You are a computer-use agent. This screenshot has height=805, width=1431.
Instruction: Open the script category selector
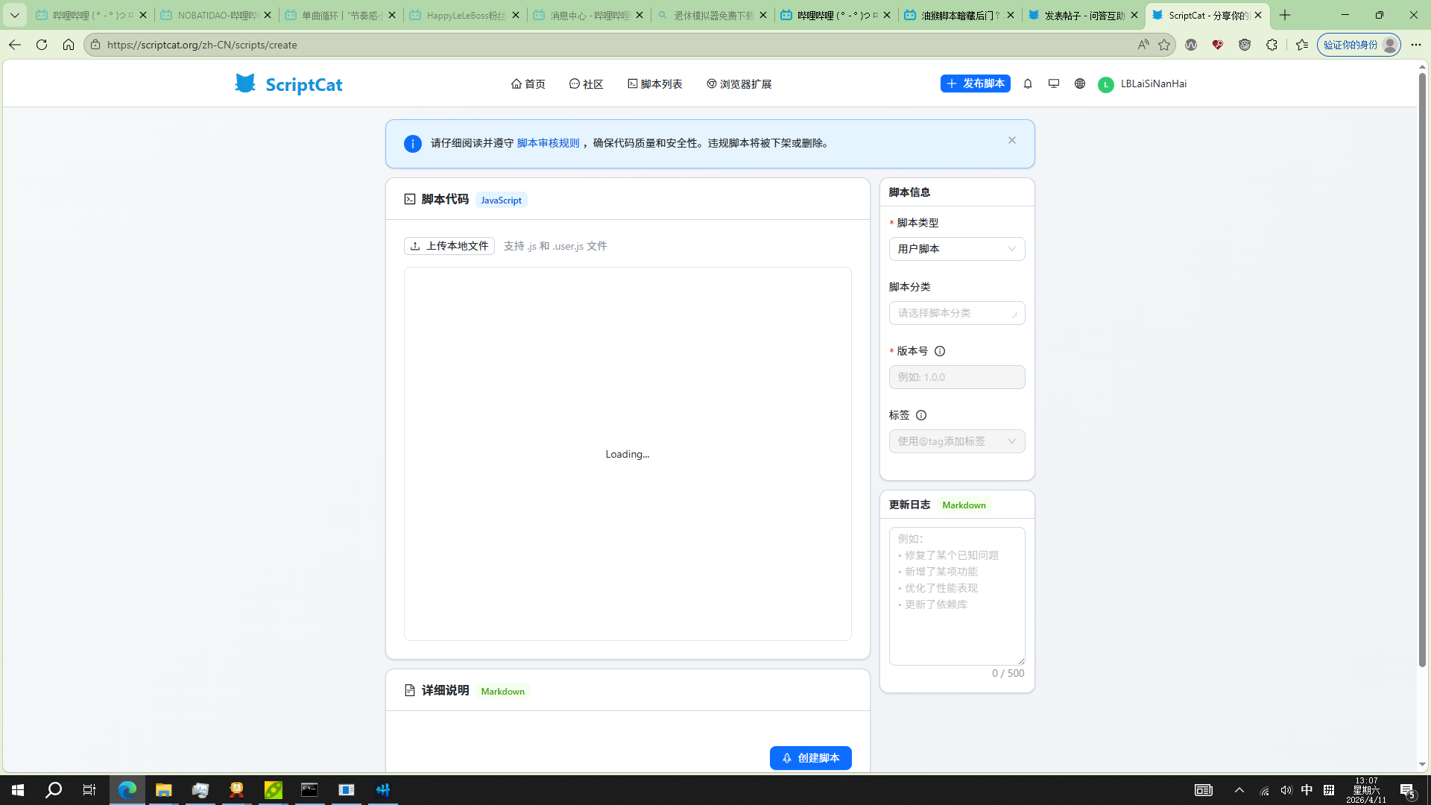point(957,313)
